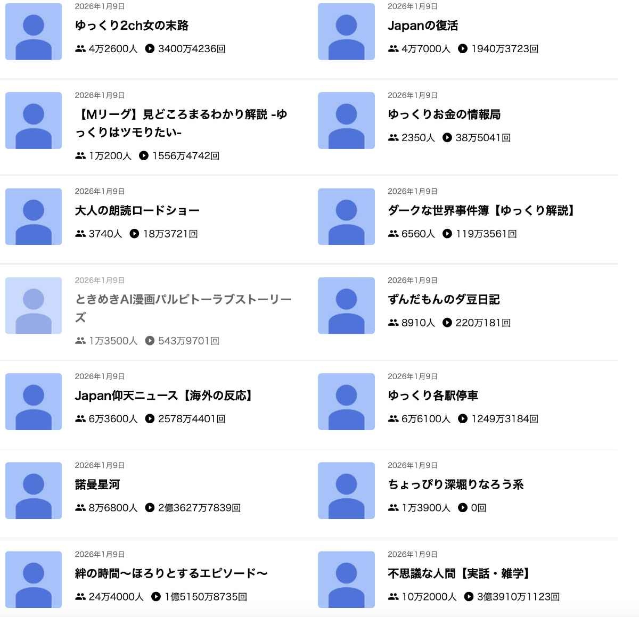
Task: Click subscriber icon beside 10万2000人
Action: [394, 597]
